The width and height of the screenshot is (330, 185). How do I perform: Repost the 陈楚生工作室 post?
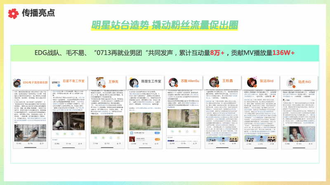click(133, 144)
